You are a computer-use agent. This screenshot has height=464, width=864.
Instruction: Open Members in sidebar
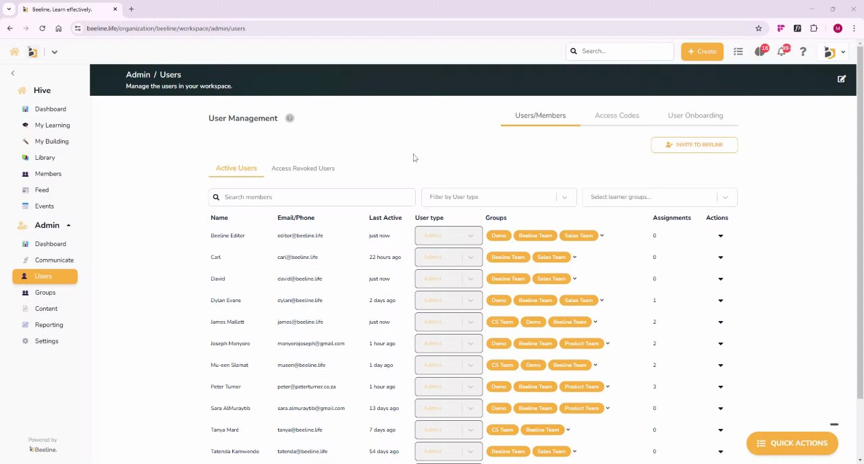tap(48, 174)
